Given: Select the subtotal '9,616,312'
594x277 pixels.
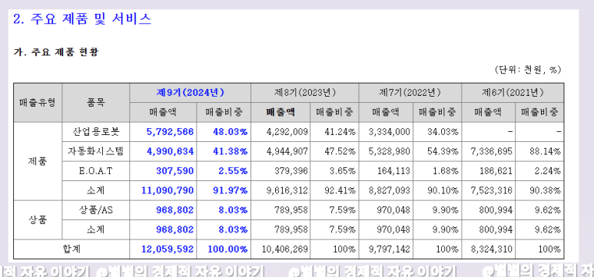Looking at the screenshot, I should tap(287, 190).
